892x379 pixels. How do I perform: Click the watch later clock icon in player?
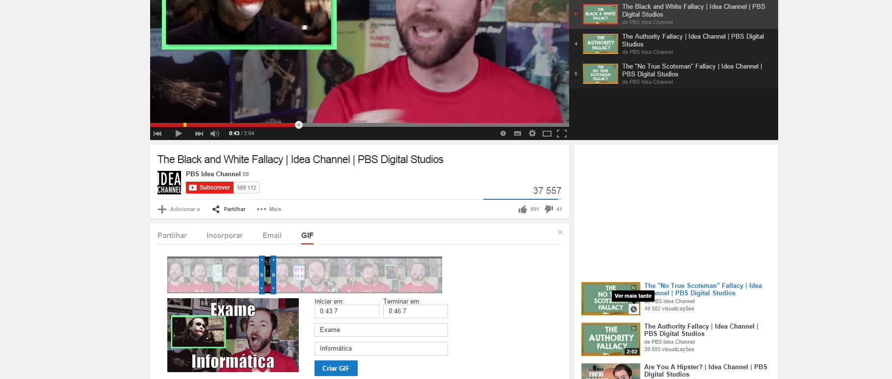coord(503,133)
